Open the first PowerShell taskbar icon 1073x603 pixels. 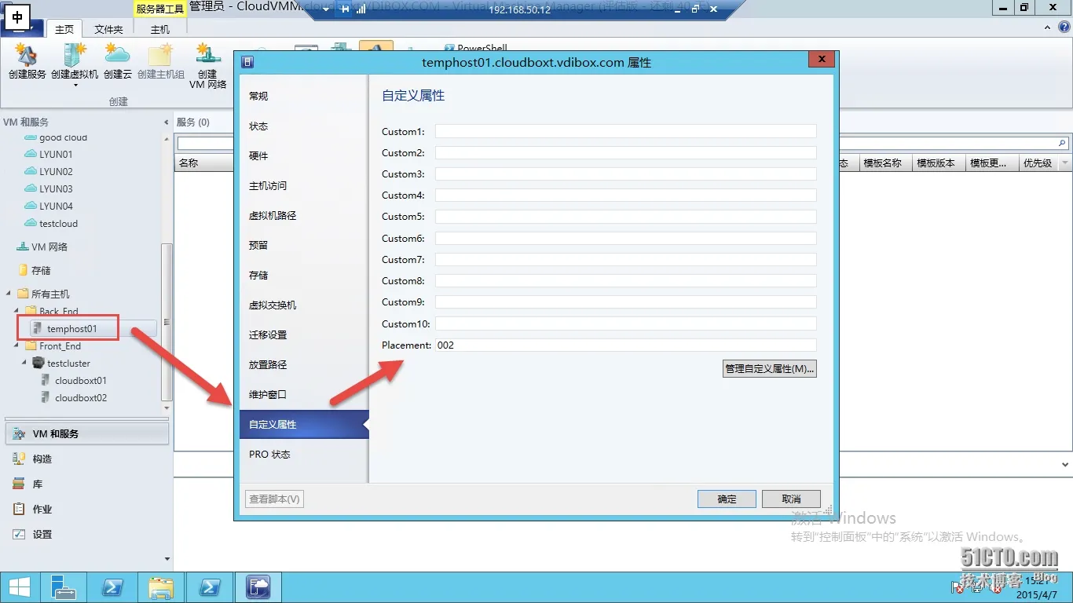(x=113, y=587)
